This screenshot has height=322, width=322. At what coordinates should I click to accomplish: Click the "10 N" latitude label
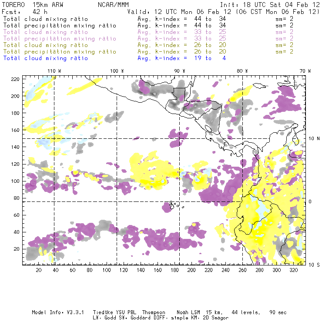click(314, 139)
